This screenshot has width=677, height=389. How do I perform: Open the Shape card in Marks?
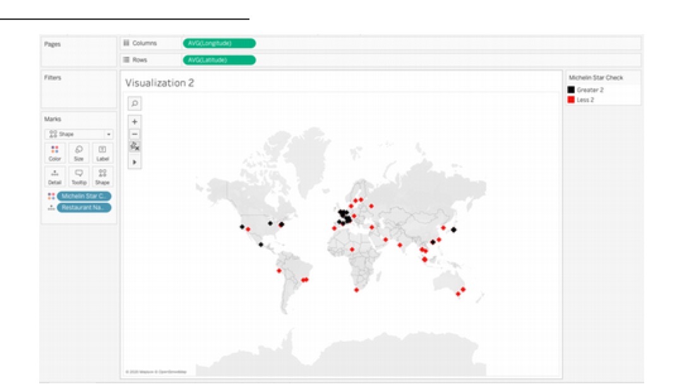(x=102, y=177)
